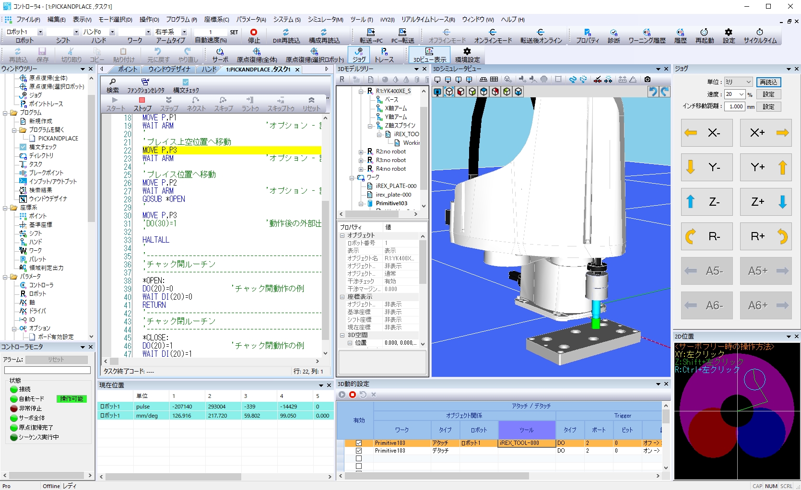Uncheck the first Primitive103 アタッチ row checkbox

point(359,443)
